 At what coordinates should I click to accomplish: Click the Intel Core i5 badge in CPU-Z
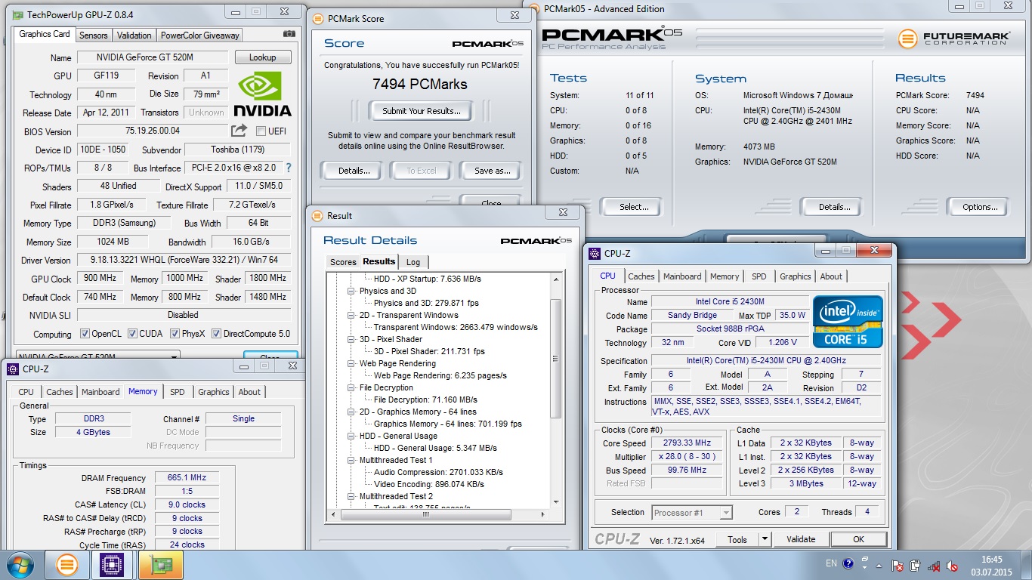click(x=848, y=322)
